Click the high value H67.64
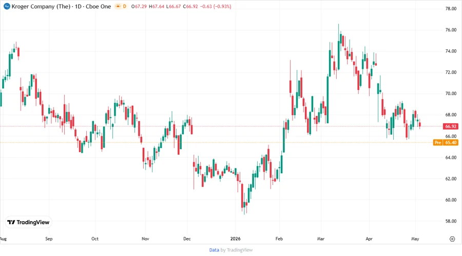 click(156, 6)
